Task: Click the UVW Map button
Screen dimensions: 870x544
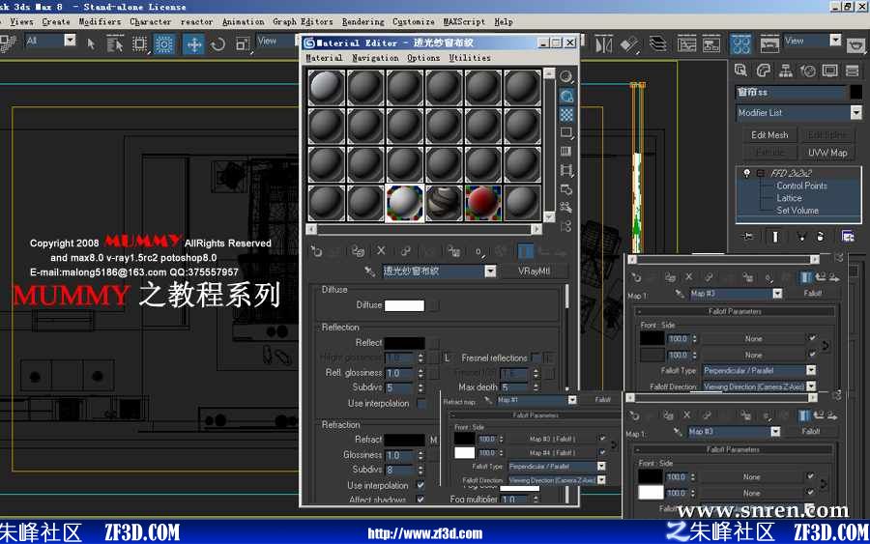Action: point(827,153)
